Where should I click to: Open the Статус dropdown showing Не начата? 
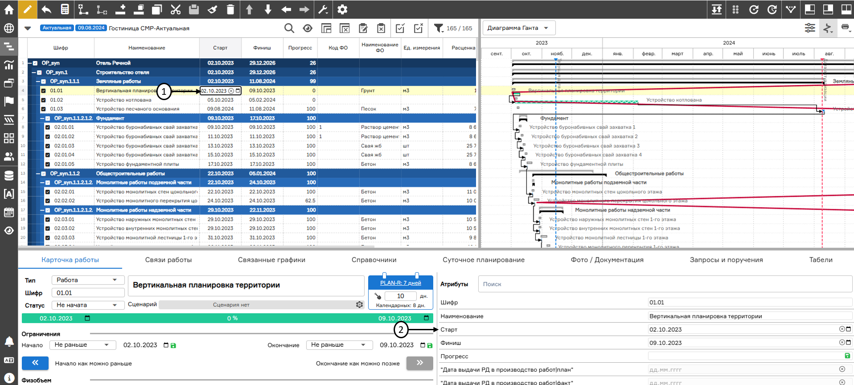(88, 305)
